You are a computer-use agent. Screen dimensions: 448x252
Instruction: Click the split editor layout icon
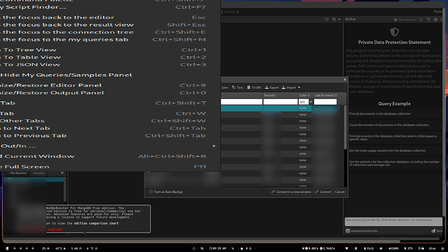coord(327,19)
